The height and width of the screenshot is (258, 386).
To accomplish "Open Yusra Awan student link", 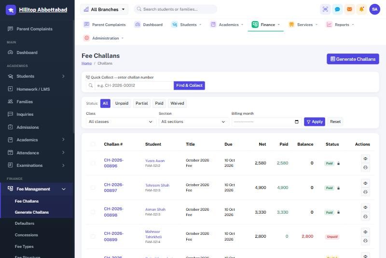I will coord(155,161).
